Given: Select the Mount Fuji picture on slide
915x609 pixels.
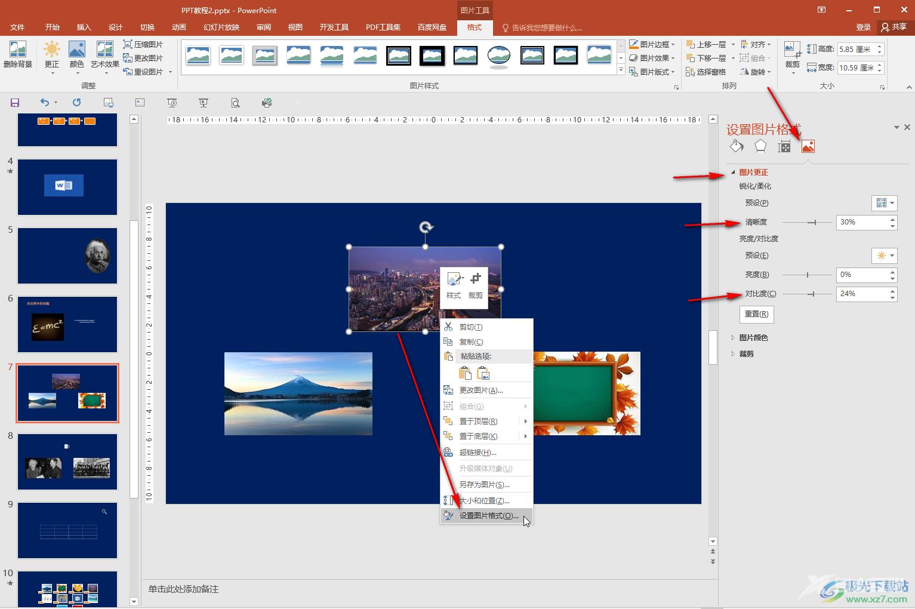Looking at the screenshot, I should point(298,393).
